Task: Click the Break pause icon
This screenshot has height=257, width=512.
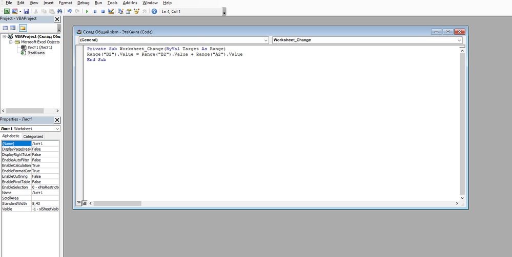Action: [95, 11]
